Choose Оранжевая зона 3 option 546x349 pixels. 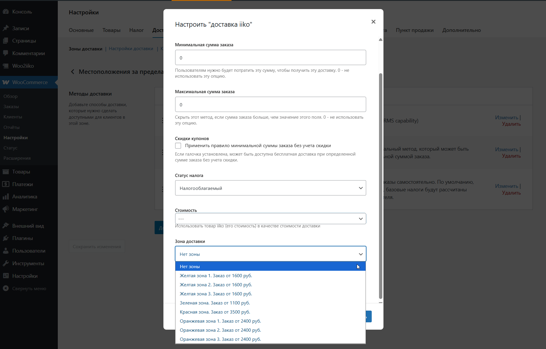tap(270, 339)
